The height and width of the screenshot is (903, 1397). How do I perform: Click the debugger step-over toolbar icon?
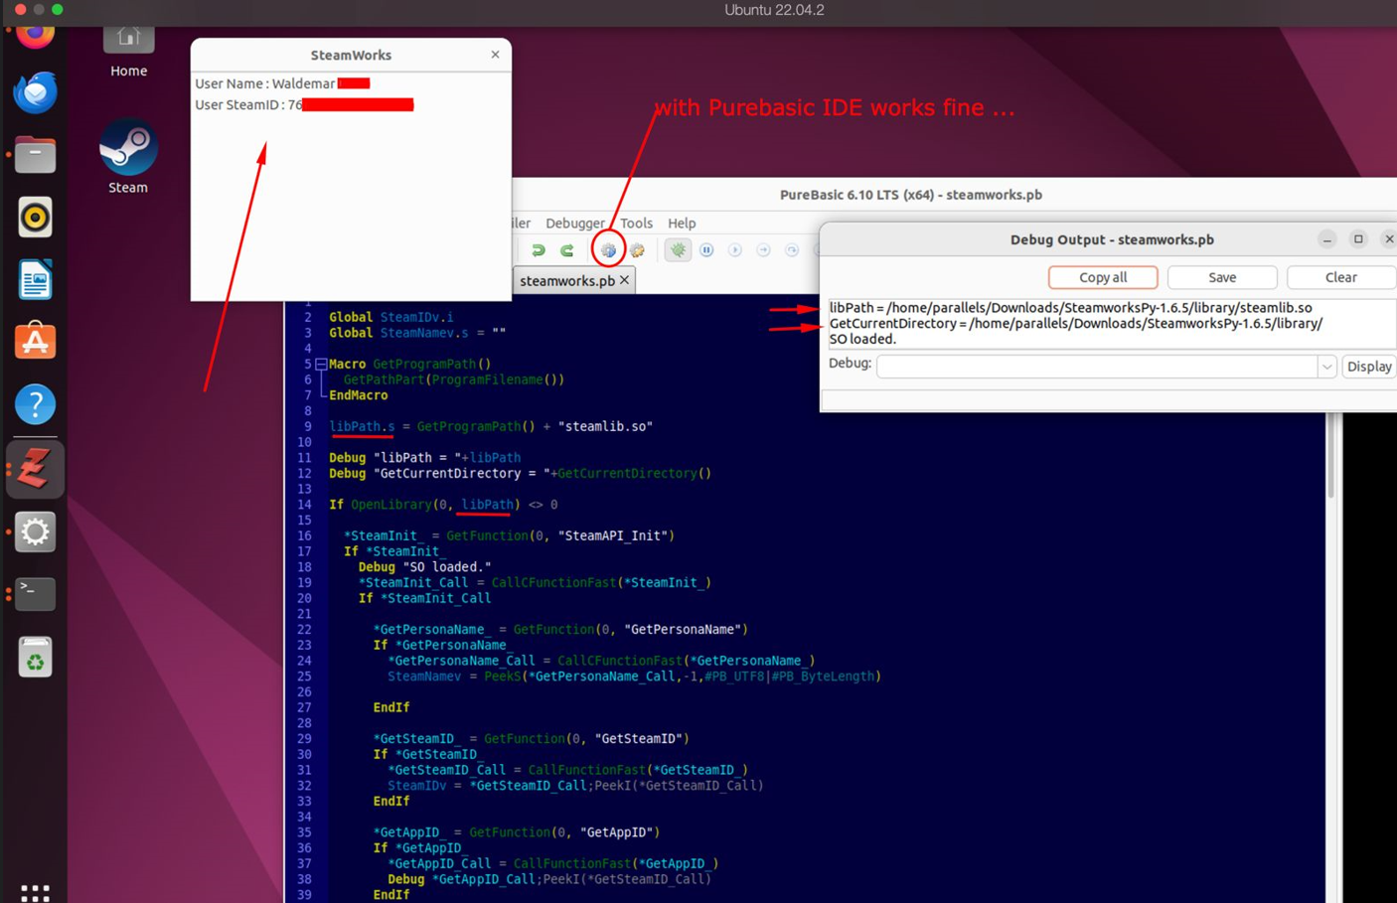coord(792,250)
